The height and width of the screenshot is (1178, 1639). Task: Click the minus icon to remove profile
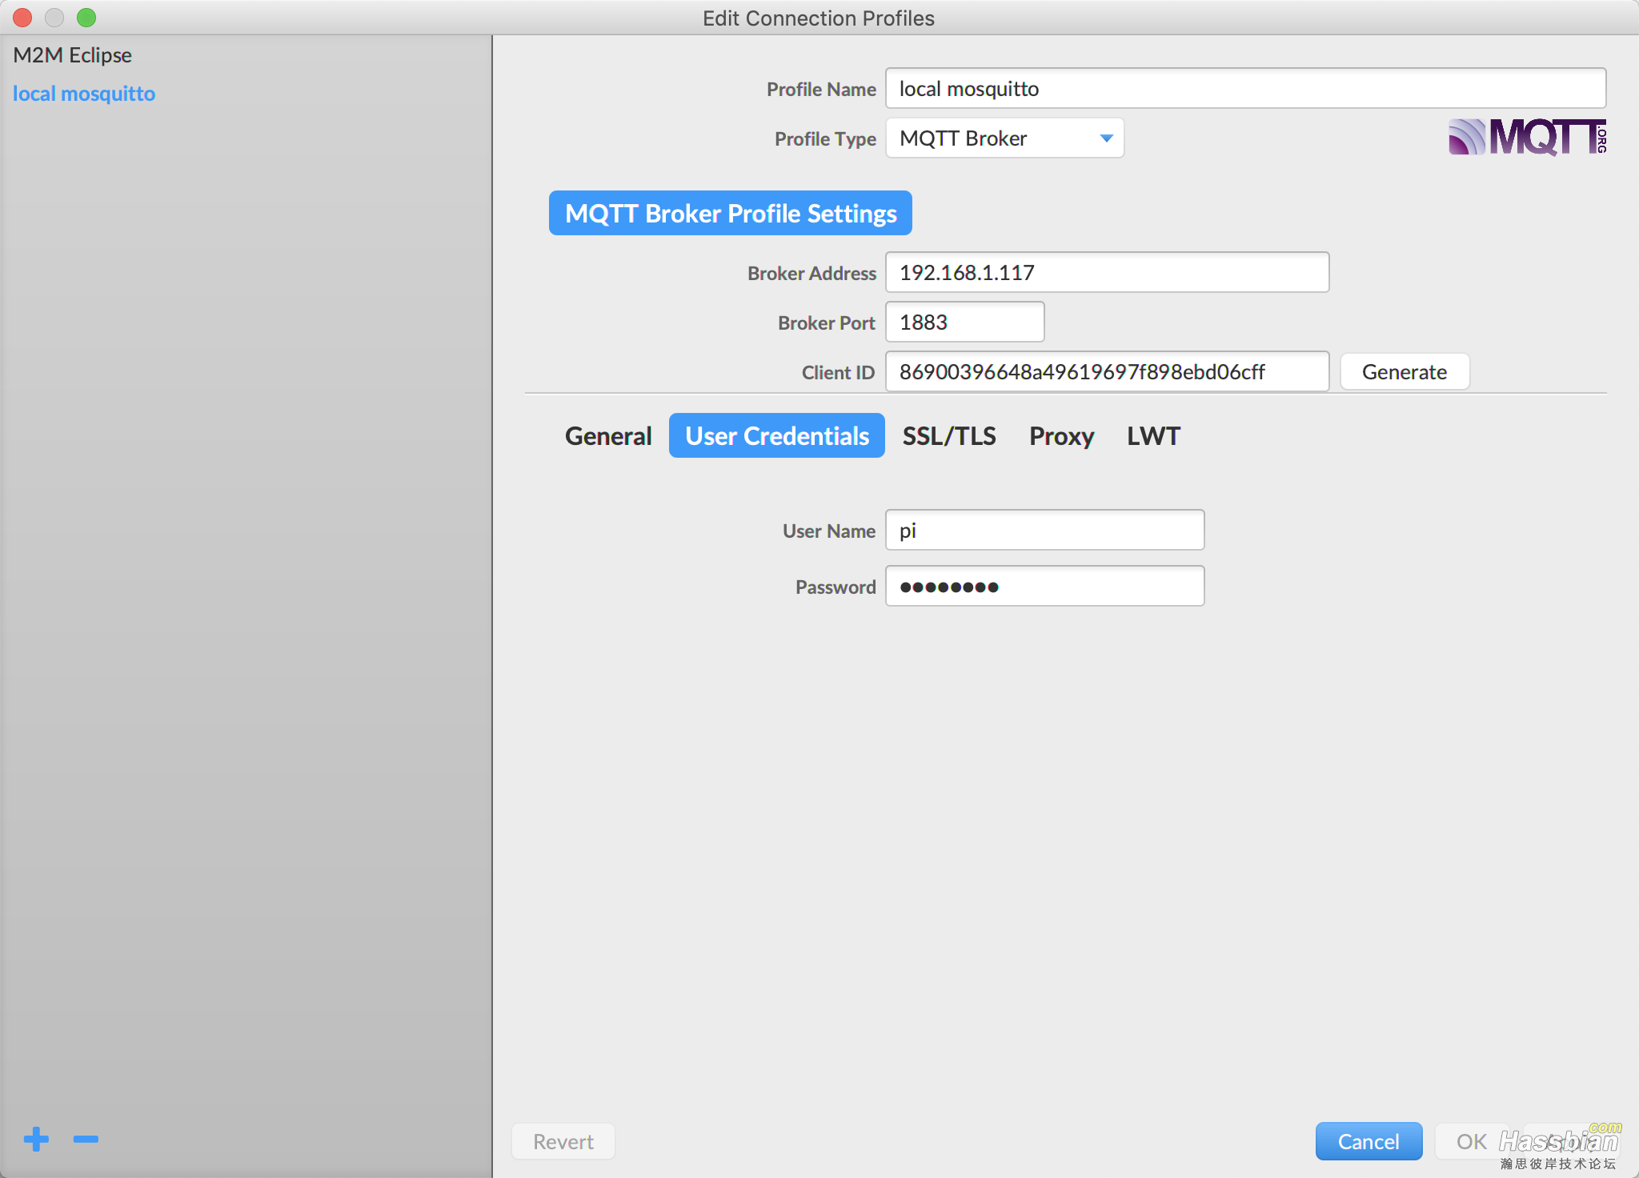pyautogui.click(x=86, y=1139)
